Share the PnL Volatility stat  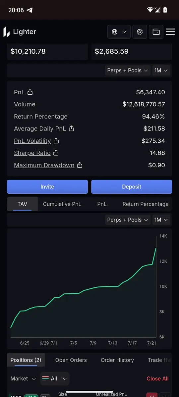click(x=56, y=141)
